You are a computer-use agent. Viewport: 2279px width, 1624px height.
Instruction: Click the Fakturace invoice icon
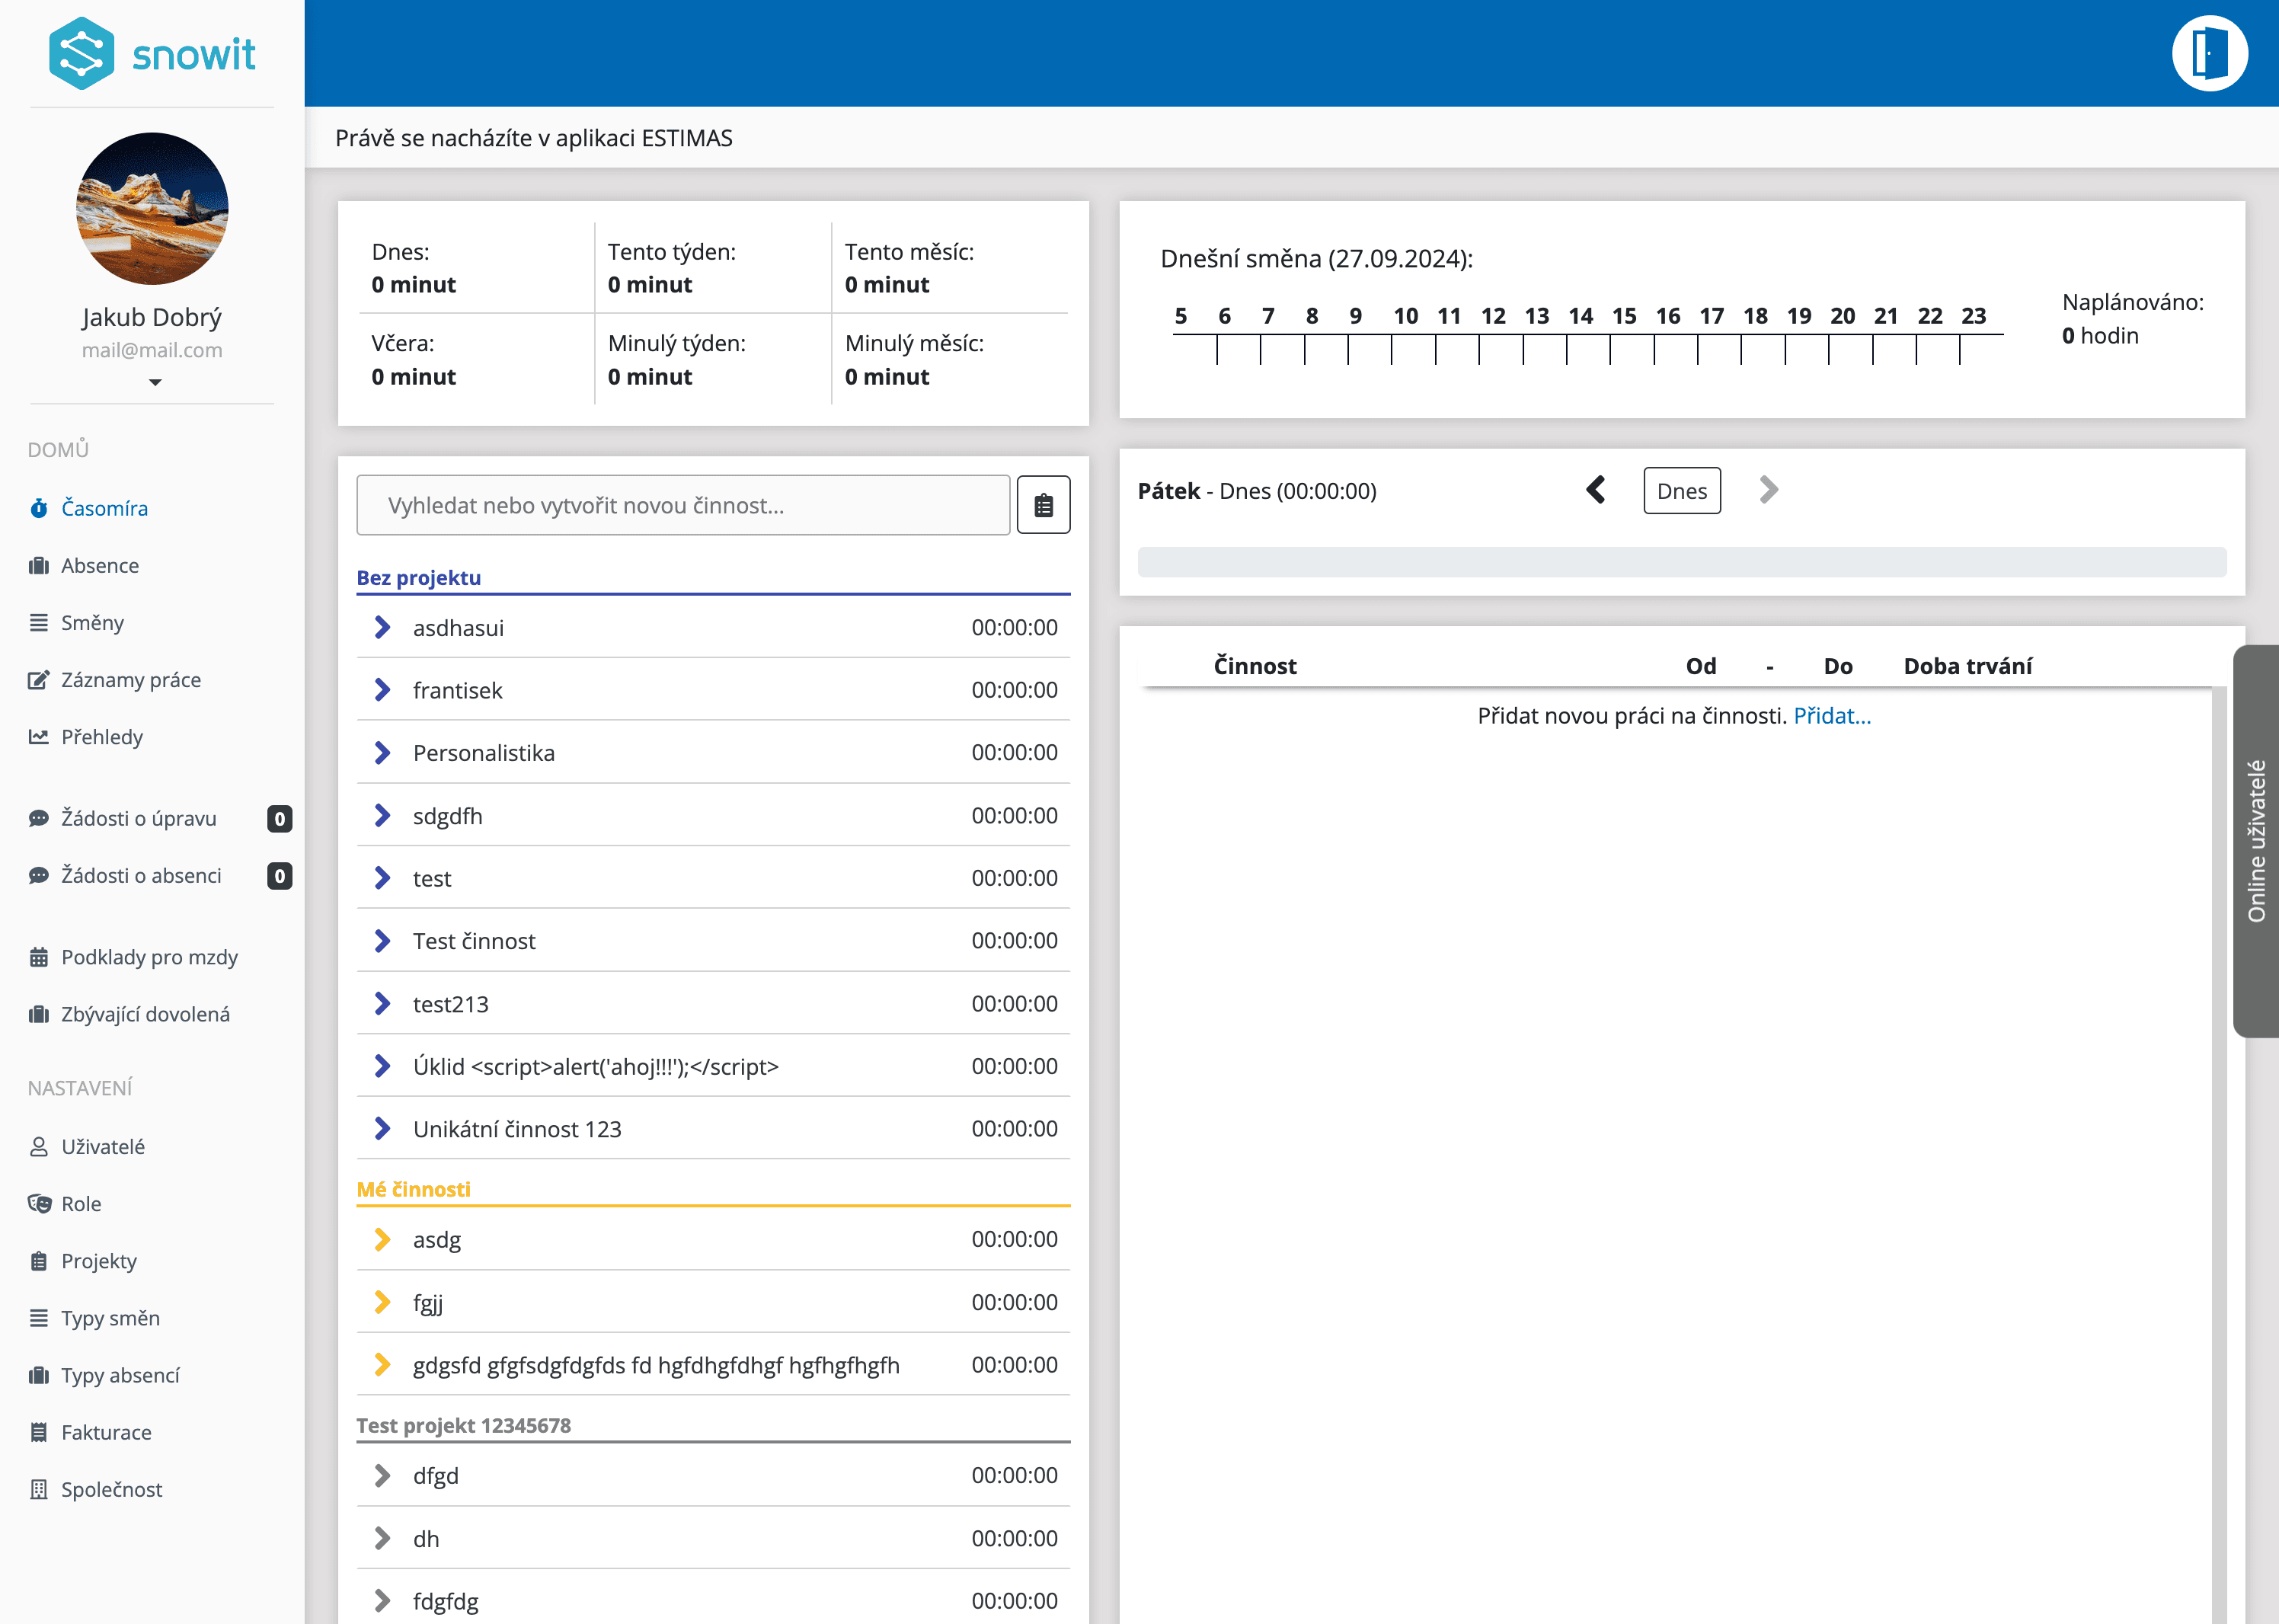pos(38,1432)
